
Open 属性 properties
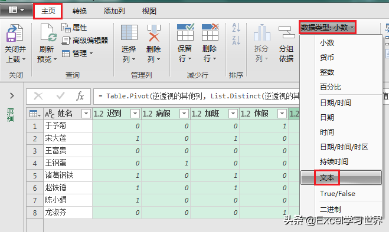coord(74,28)
